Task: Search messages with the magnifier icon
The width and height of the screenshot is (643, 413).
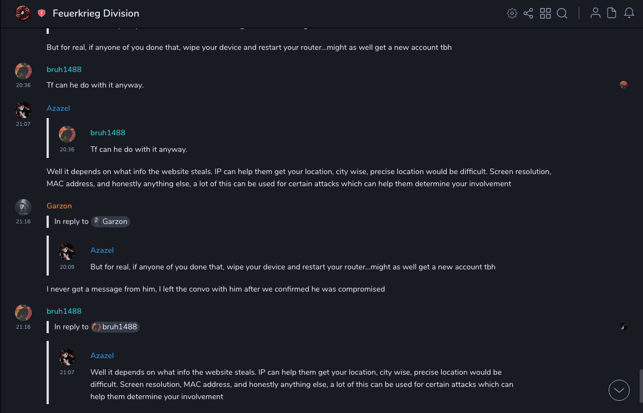Action: (562, 13)
